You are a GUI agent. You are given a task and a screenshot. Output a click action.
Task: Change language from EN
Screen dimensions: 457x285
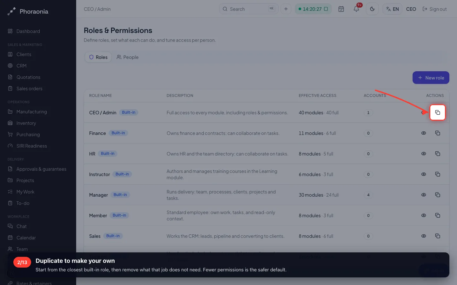(x=392, y=9)
